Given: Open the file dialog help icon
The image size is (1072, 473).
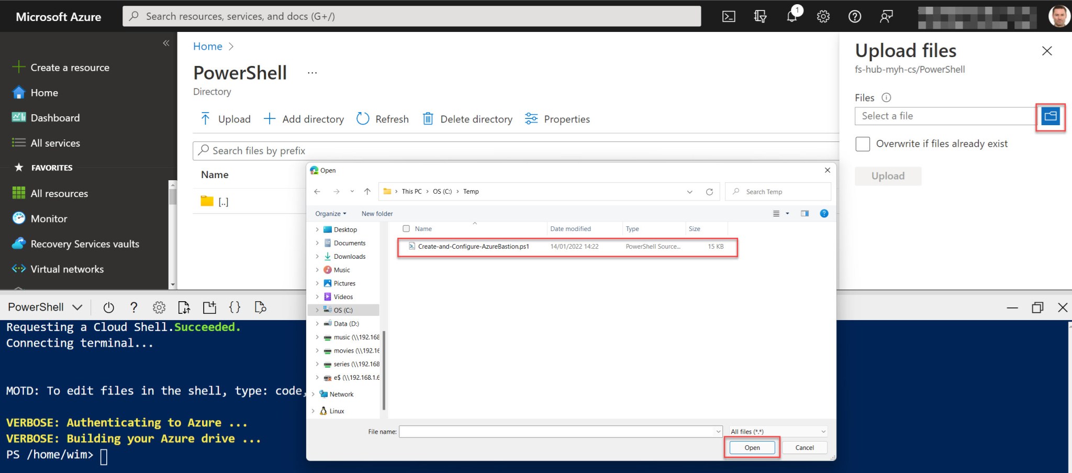Looking at the screenshot, I should (824, 214).
